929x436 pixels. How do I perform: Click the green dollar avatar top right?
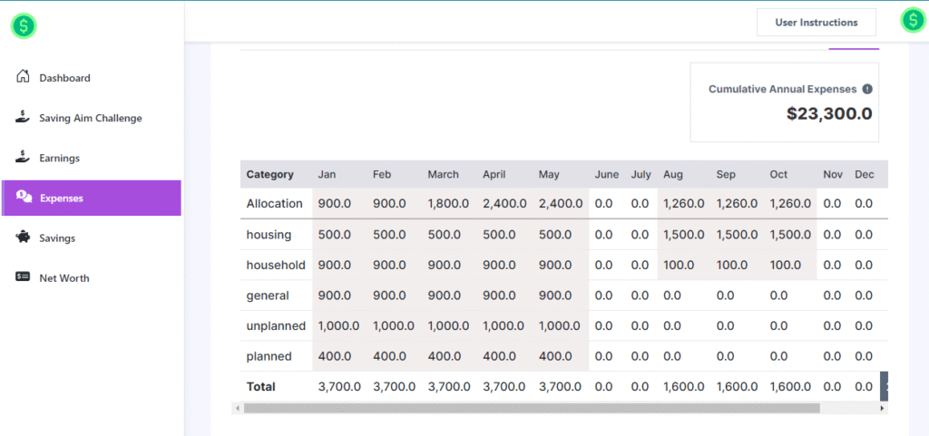[912, 22]
